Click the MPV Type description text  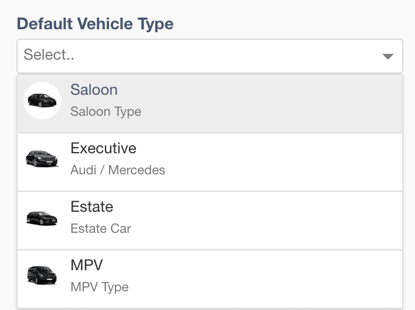click(99, 287)
